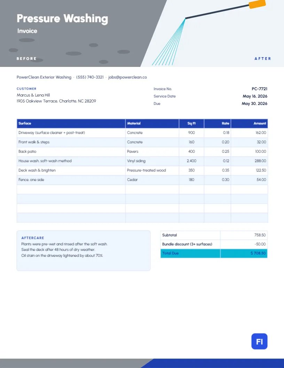This screenshot has height=368, width=284.
Task: Click "PowerClean Exterior Washing" company name
Action: point(44,77)
